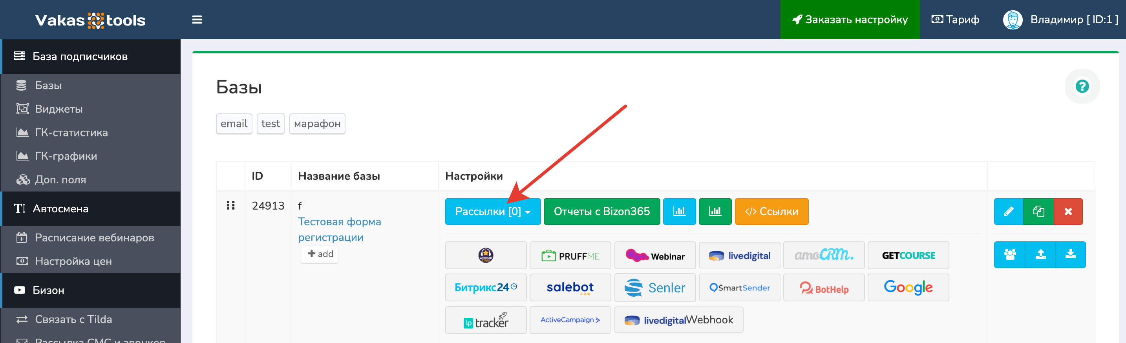Open the teal help question mark icon
1126x343 pixels.
(x=1082, y=86)
